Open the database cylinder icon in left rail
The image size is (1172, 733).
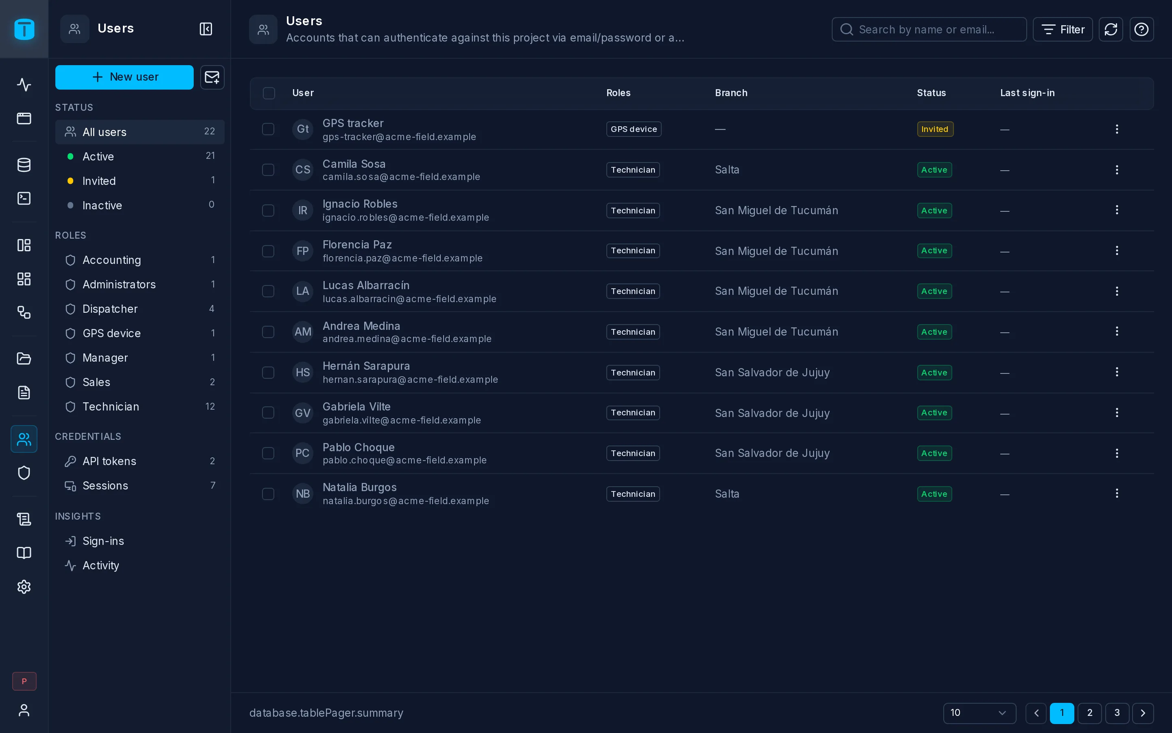pyautogui.click(x=24, y=165)
